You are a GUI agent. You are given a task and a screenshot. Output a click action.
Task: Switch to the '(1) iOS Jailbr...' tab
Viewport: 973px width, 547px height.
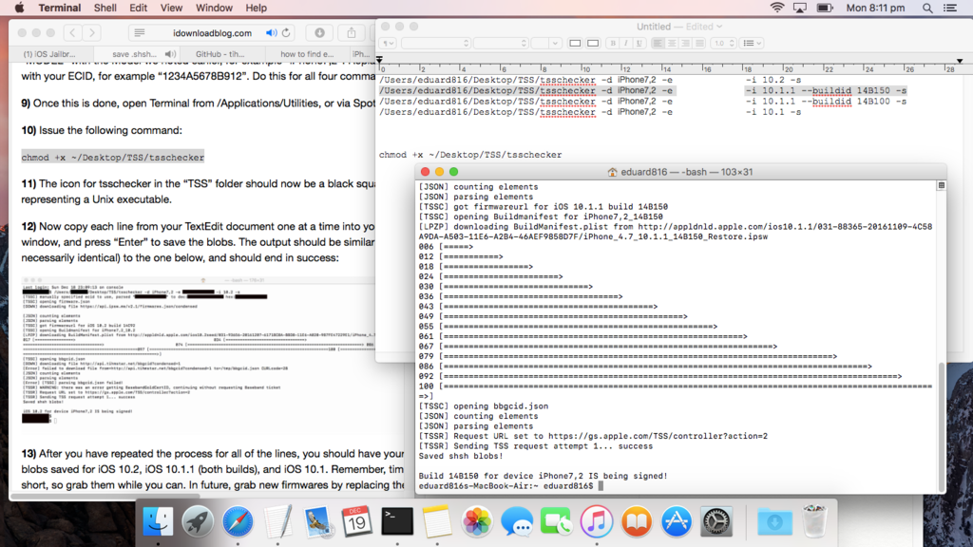point(51,54)
